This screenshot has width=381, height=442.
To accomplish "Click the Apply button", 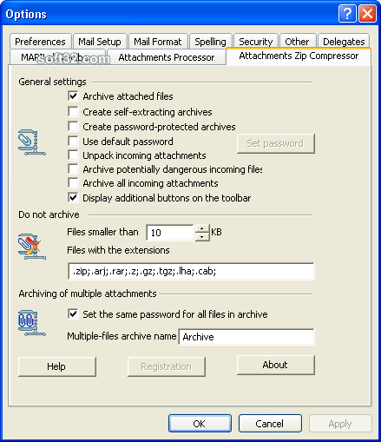I will coord(340,424).
